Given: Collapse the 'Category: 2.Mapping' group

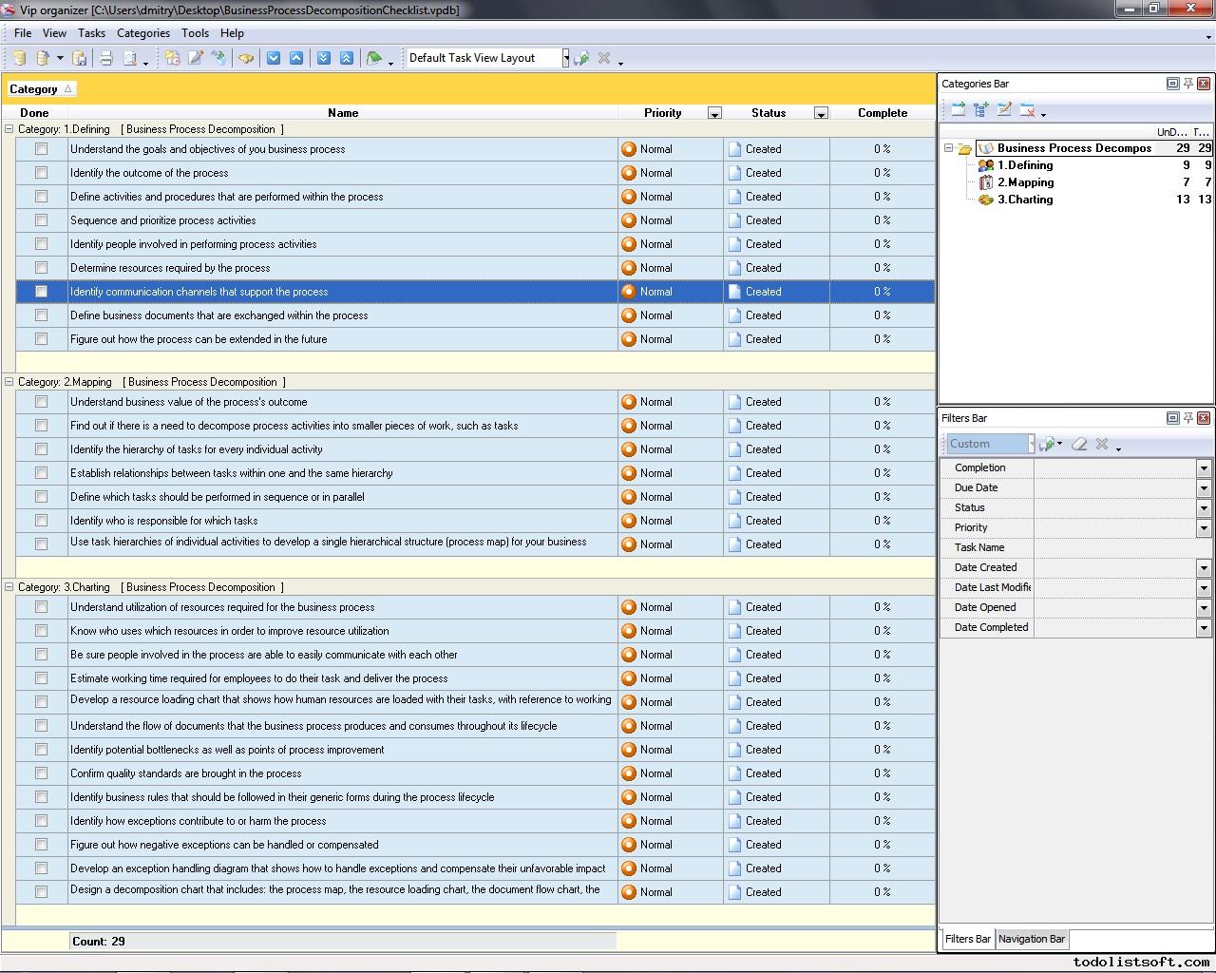Looking at the screenshot, I should click(9, 382).
